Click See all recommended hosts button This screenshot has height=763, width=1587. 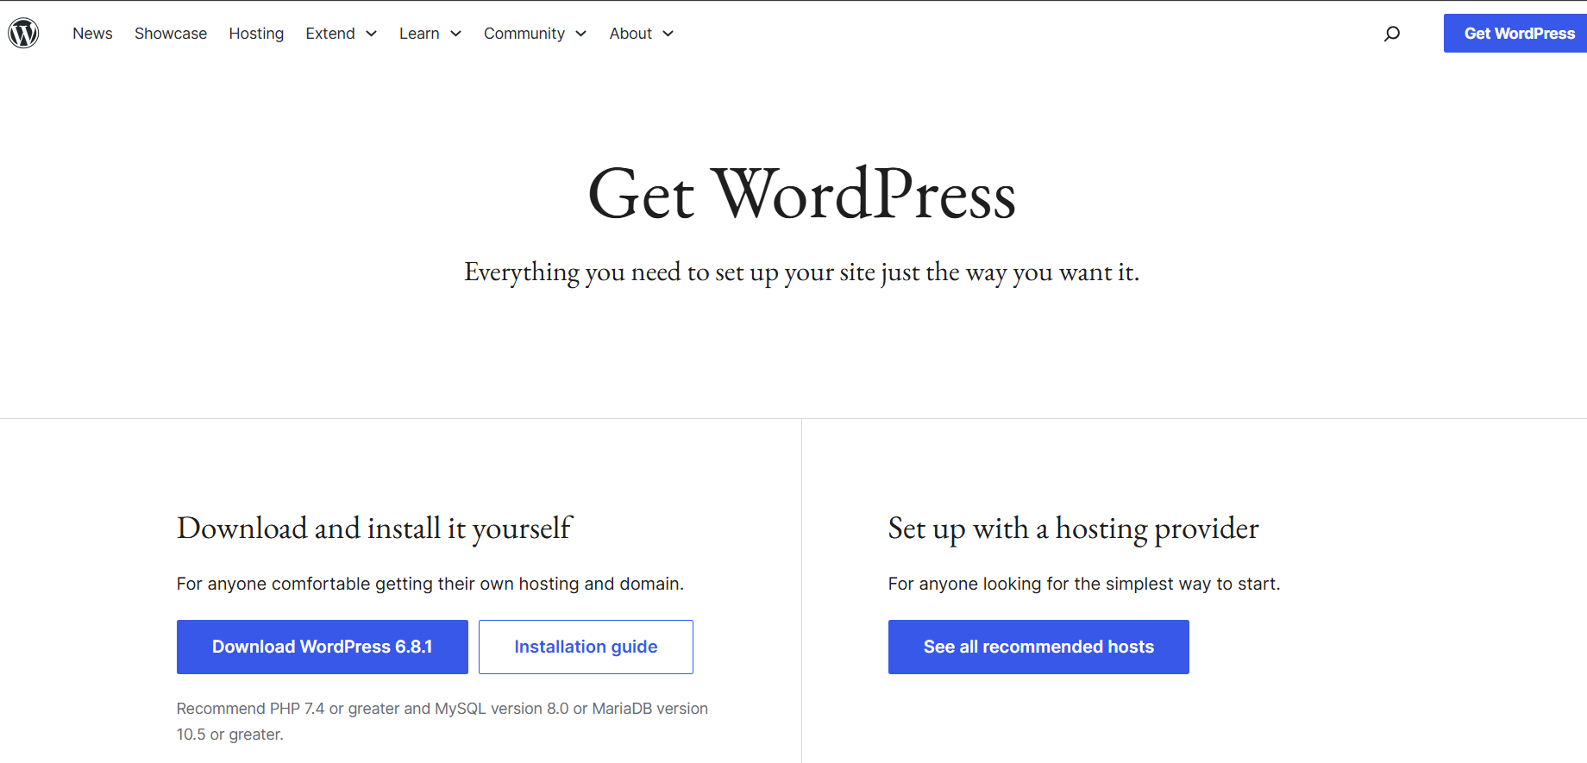coord(1038,647)
